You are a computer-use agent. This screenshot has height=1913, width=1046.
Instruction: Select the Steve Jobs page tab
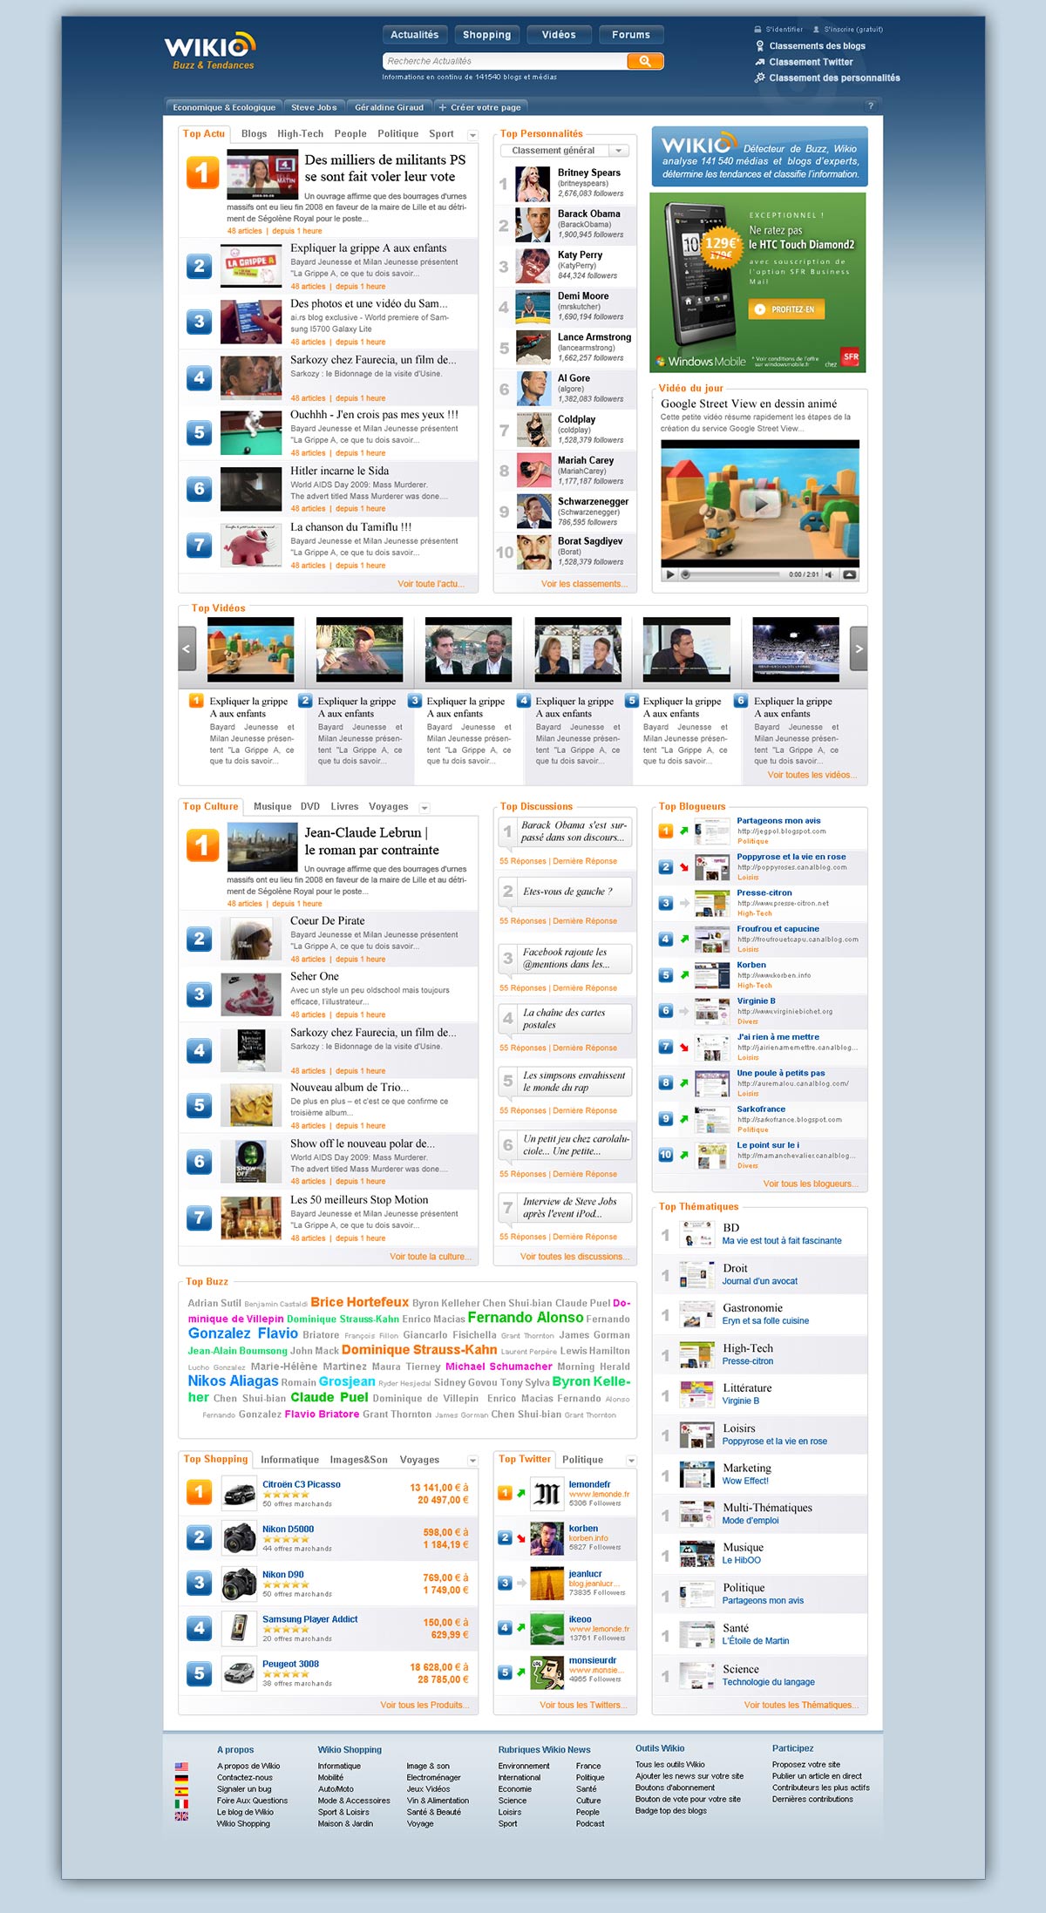pos(314,107)
